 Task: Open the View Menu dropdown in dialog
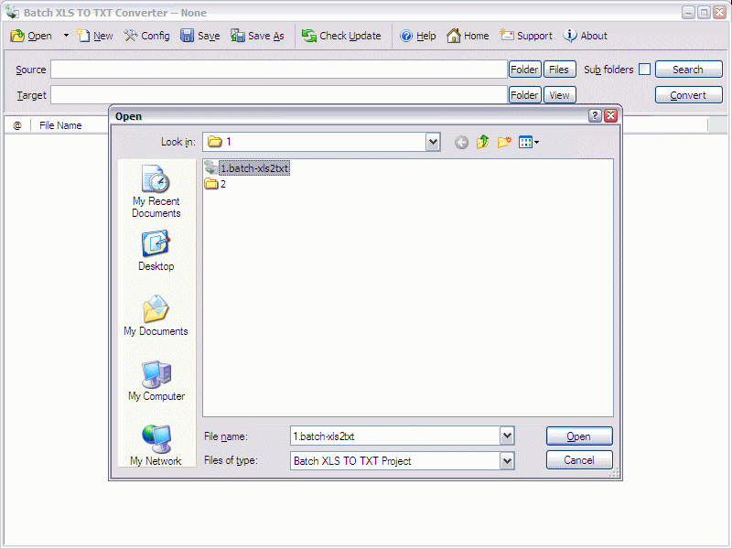tap(529, 142)
